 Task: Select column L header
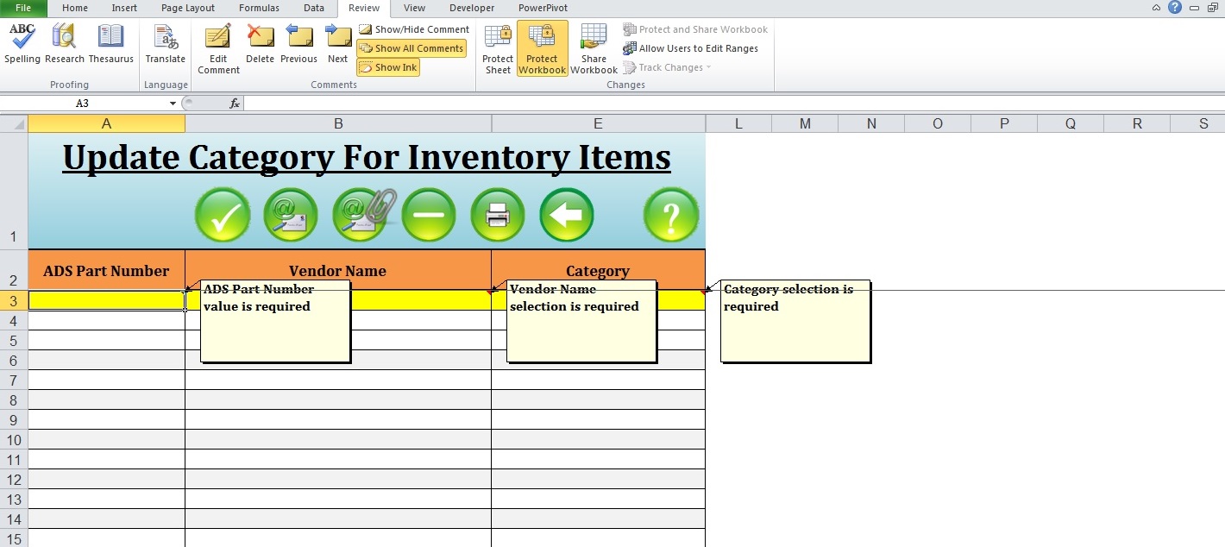point(738,123)
